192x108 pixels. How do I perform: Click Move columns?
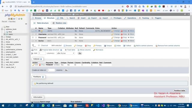tap(84, 50)
